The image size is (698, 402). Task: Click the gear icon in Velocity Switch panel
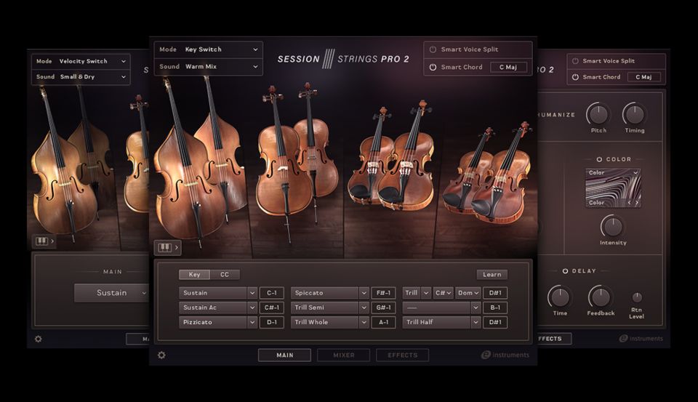[38, 339]
